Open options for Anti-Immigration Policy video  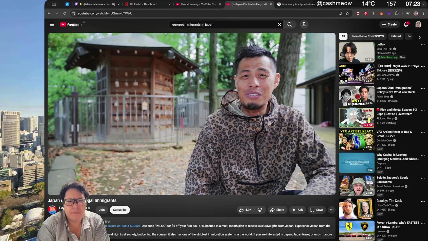click(423, 88)
